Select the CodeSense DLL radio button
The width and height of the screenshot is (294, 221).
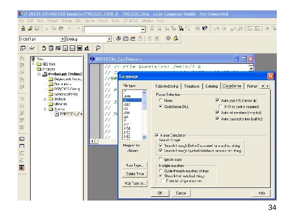(160, 106)
